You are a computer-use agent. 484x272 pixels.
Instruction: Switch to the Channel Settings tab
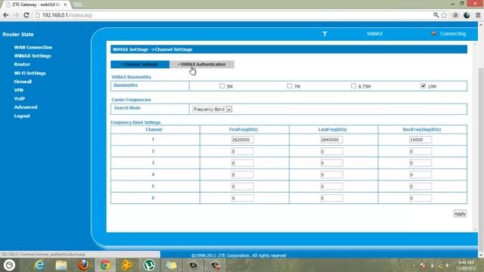pyautogui.click(x=140, y=64)
